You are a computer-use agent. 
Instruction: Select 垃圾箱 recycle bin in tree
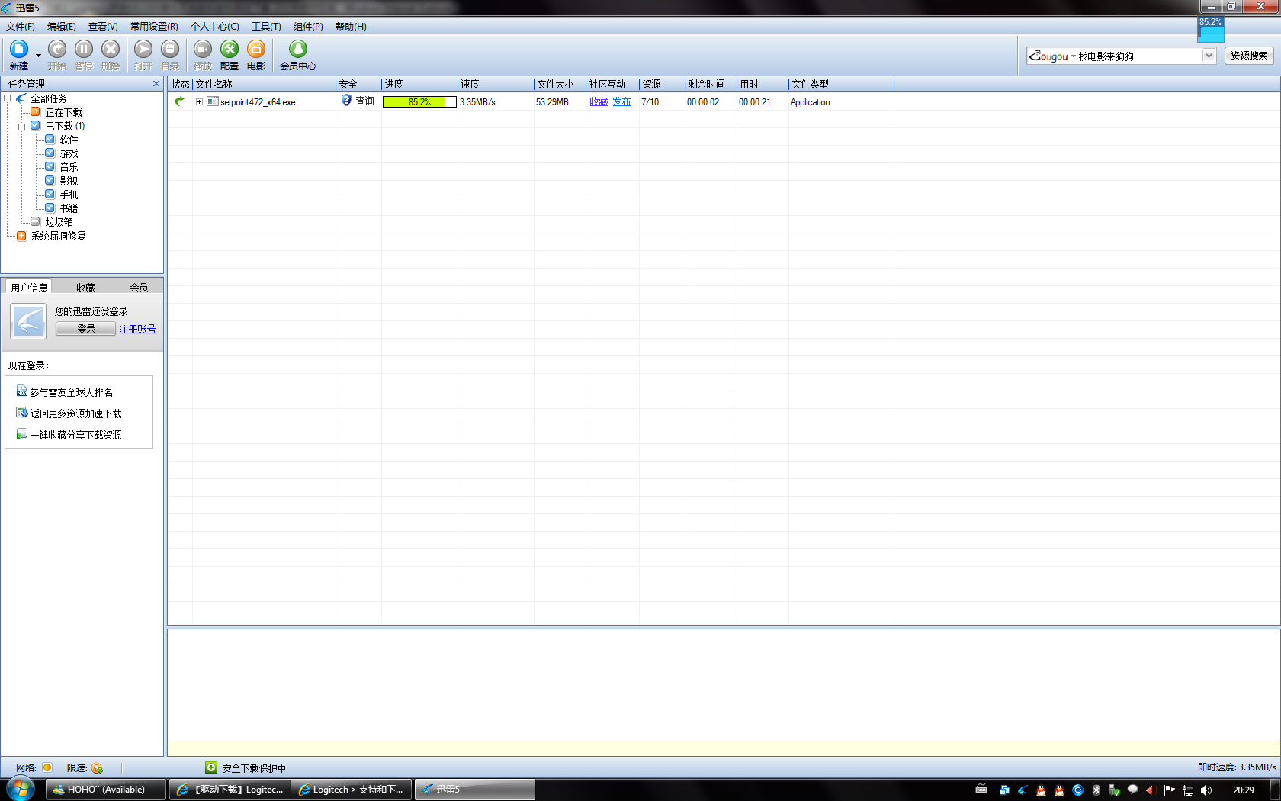(59, 222)
